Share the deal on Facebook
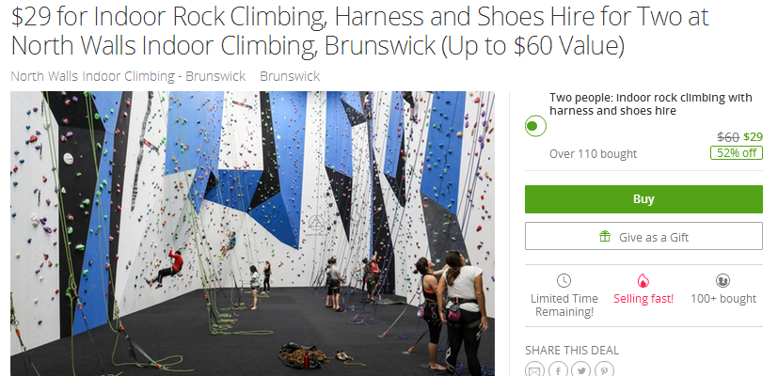 pyautogui.click(x=558, y=369)
